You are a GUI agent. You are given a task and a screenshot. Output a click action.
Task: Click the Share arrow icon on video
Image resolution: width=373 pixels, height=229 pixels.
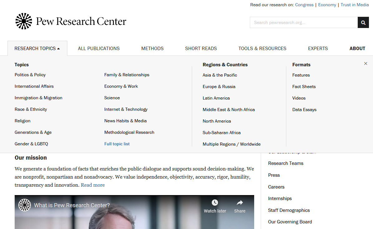coord(240,203)
